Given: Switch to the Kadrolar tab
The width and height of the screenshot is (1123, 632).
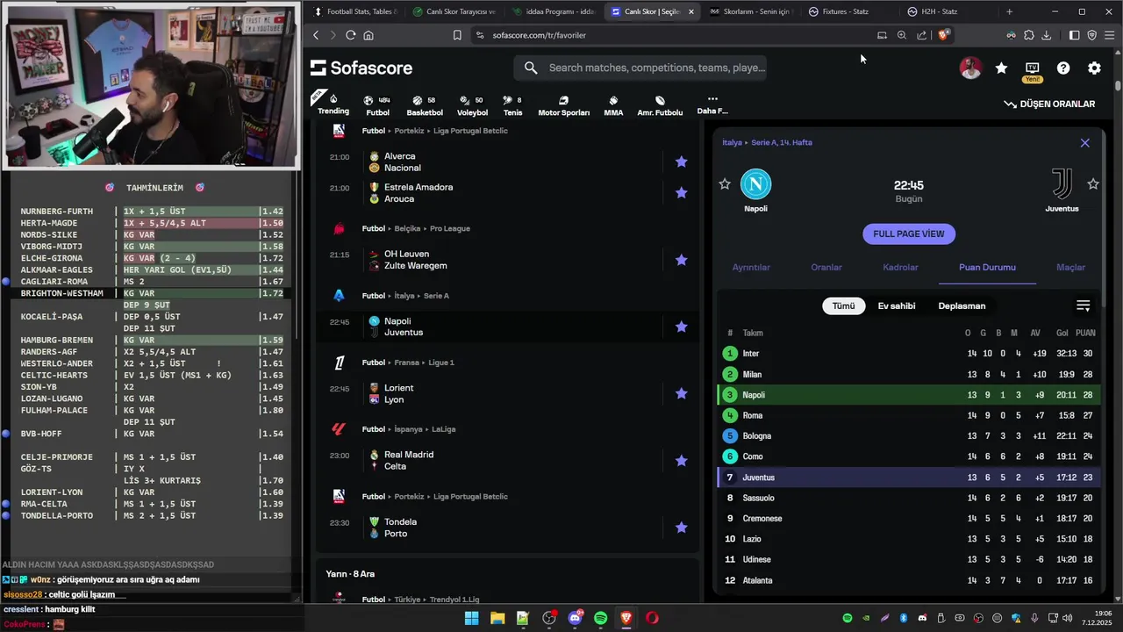Looking at the screenshot, I should 900,267.
